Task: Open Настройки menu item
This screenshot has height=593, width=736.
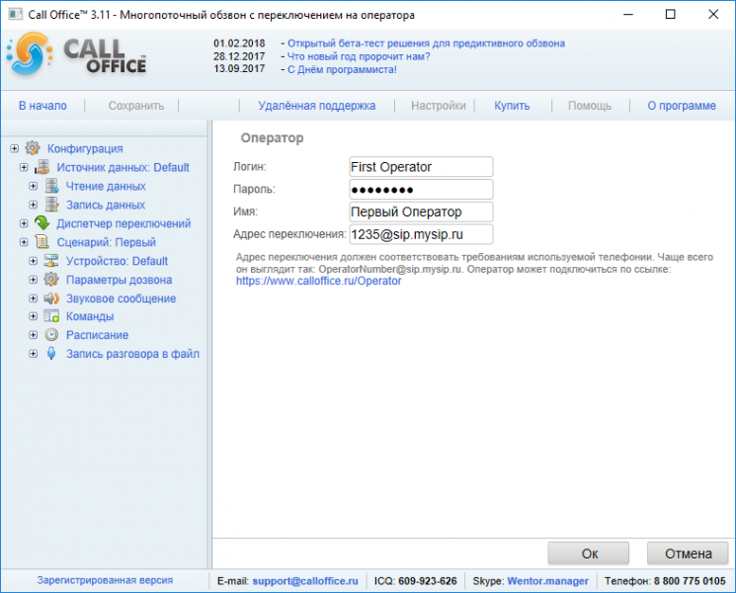Action: 439,106
